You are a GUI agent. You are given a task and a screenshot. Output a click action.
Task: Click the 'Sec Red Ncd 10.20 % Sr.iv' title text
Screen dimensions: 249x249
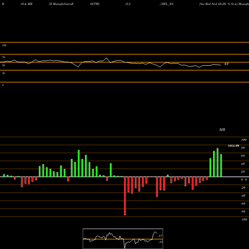click(x=219, y=4)
